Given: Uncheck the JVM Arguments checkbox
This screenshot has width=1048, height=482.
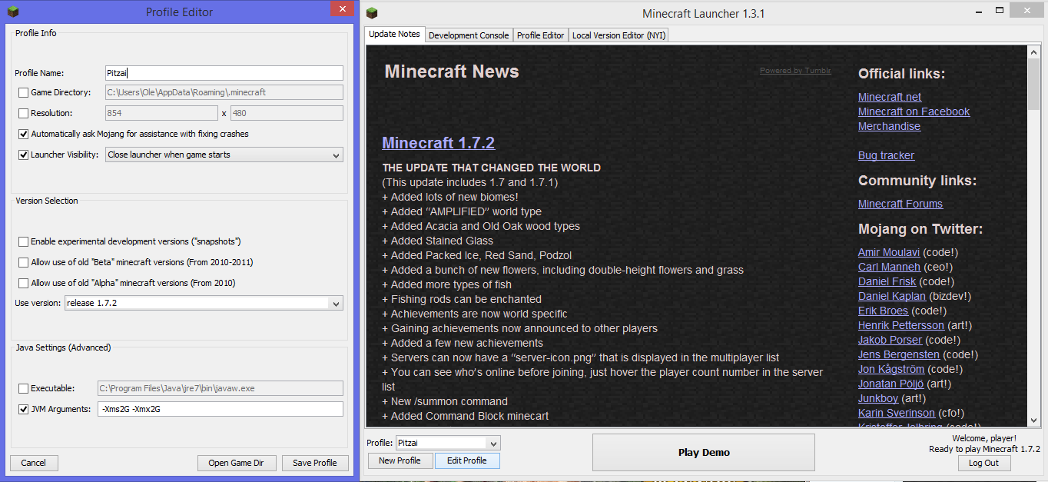Looking at the screenshot, I should coord(23,410).
